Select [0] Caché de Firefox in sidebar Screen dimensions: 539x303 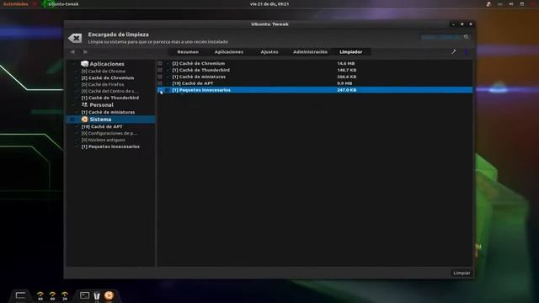(103, 84)
